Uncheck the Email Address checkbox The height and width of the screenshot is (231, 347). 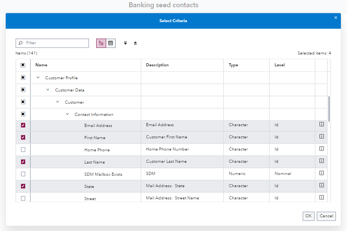click(23, 125)
